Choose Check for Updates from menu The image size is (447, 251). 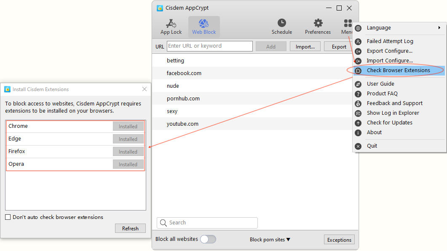tap(389, 123)
